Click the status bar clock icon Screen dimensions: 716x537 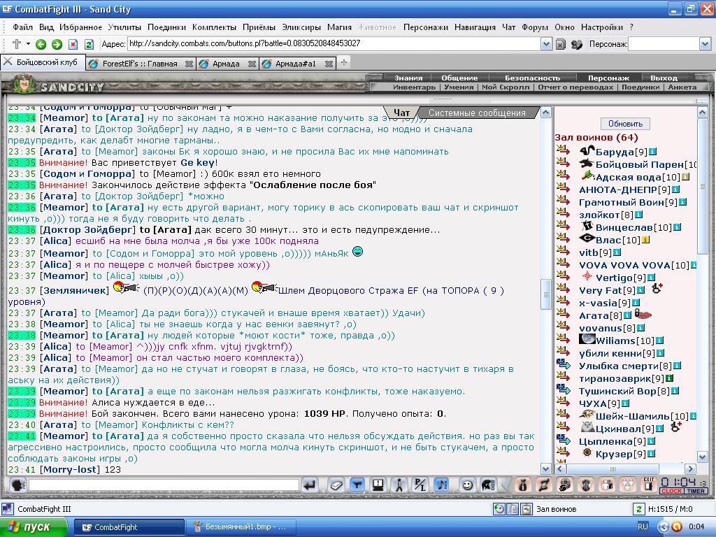(x=499, y=509)
